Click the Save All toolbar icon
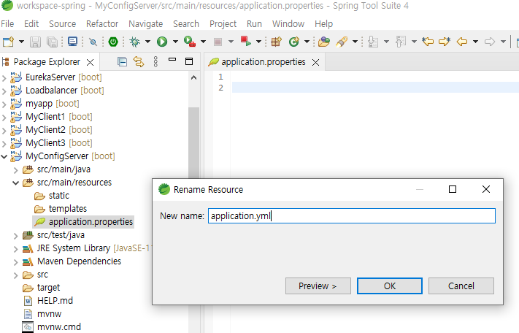The width and height of the screenshot is (519, 333). 52,42
